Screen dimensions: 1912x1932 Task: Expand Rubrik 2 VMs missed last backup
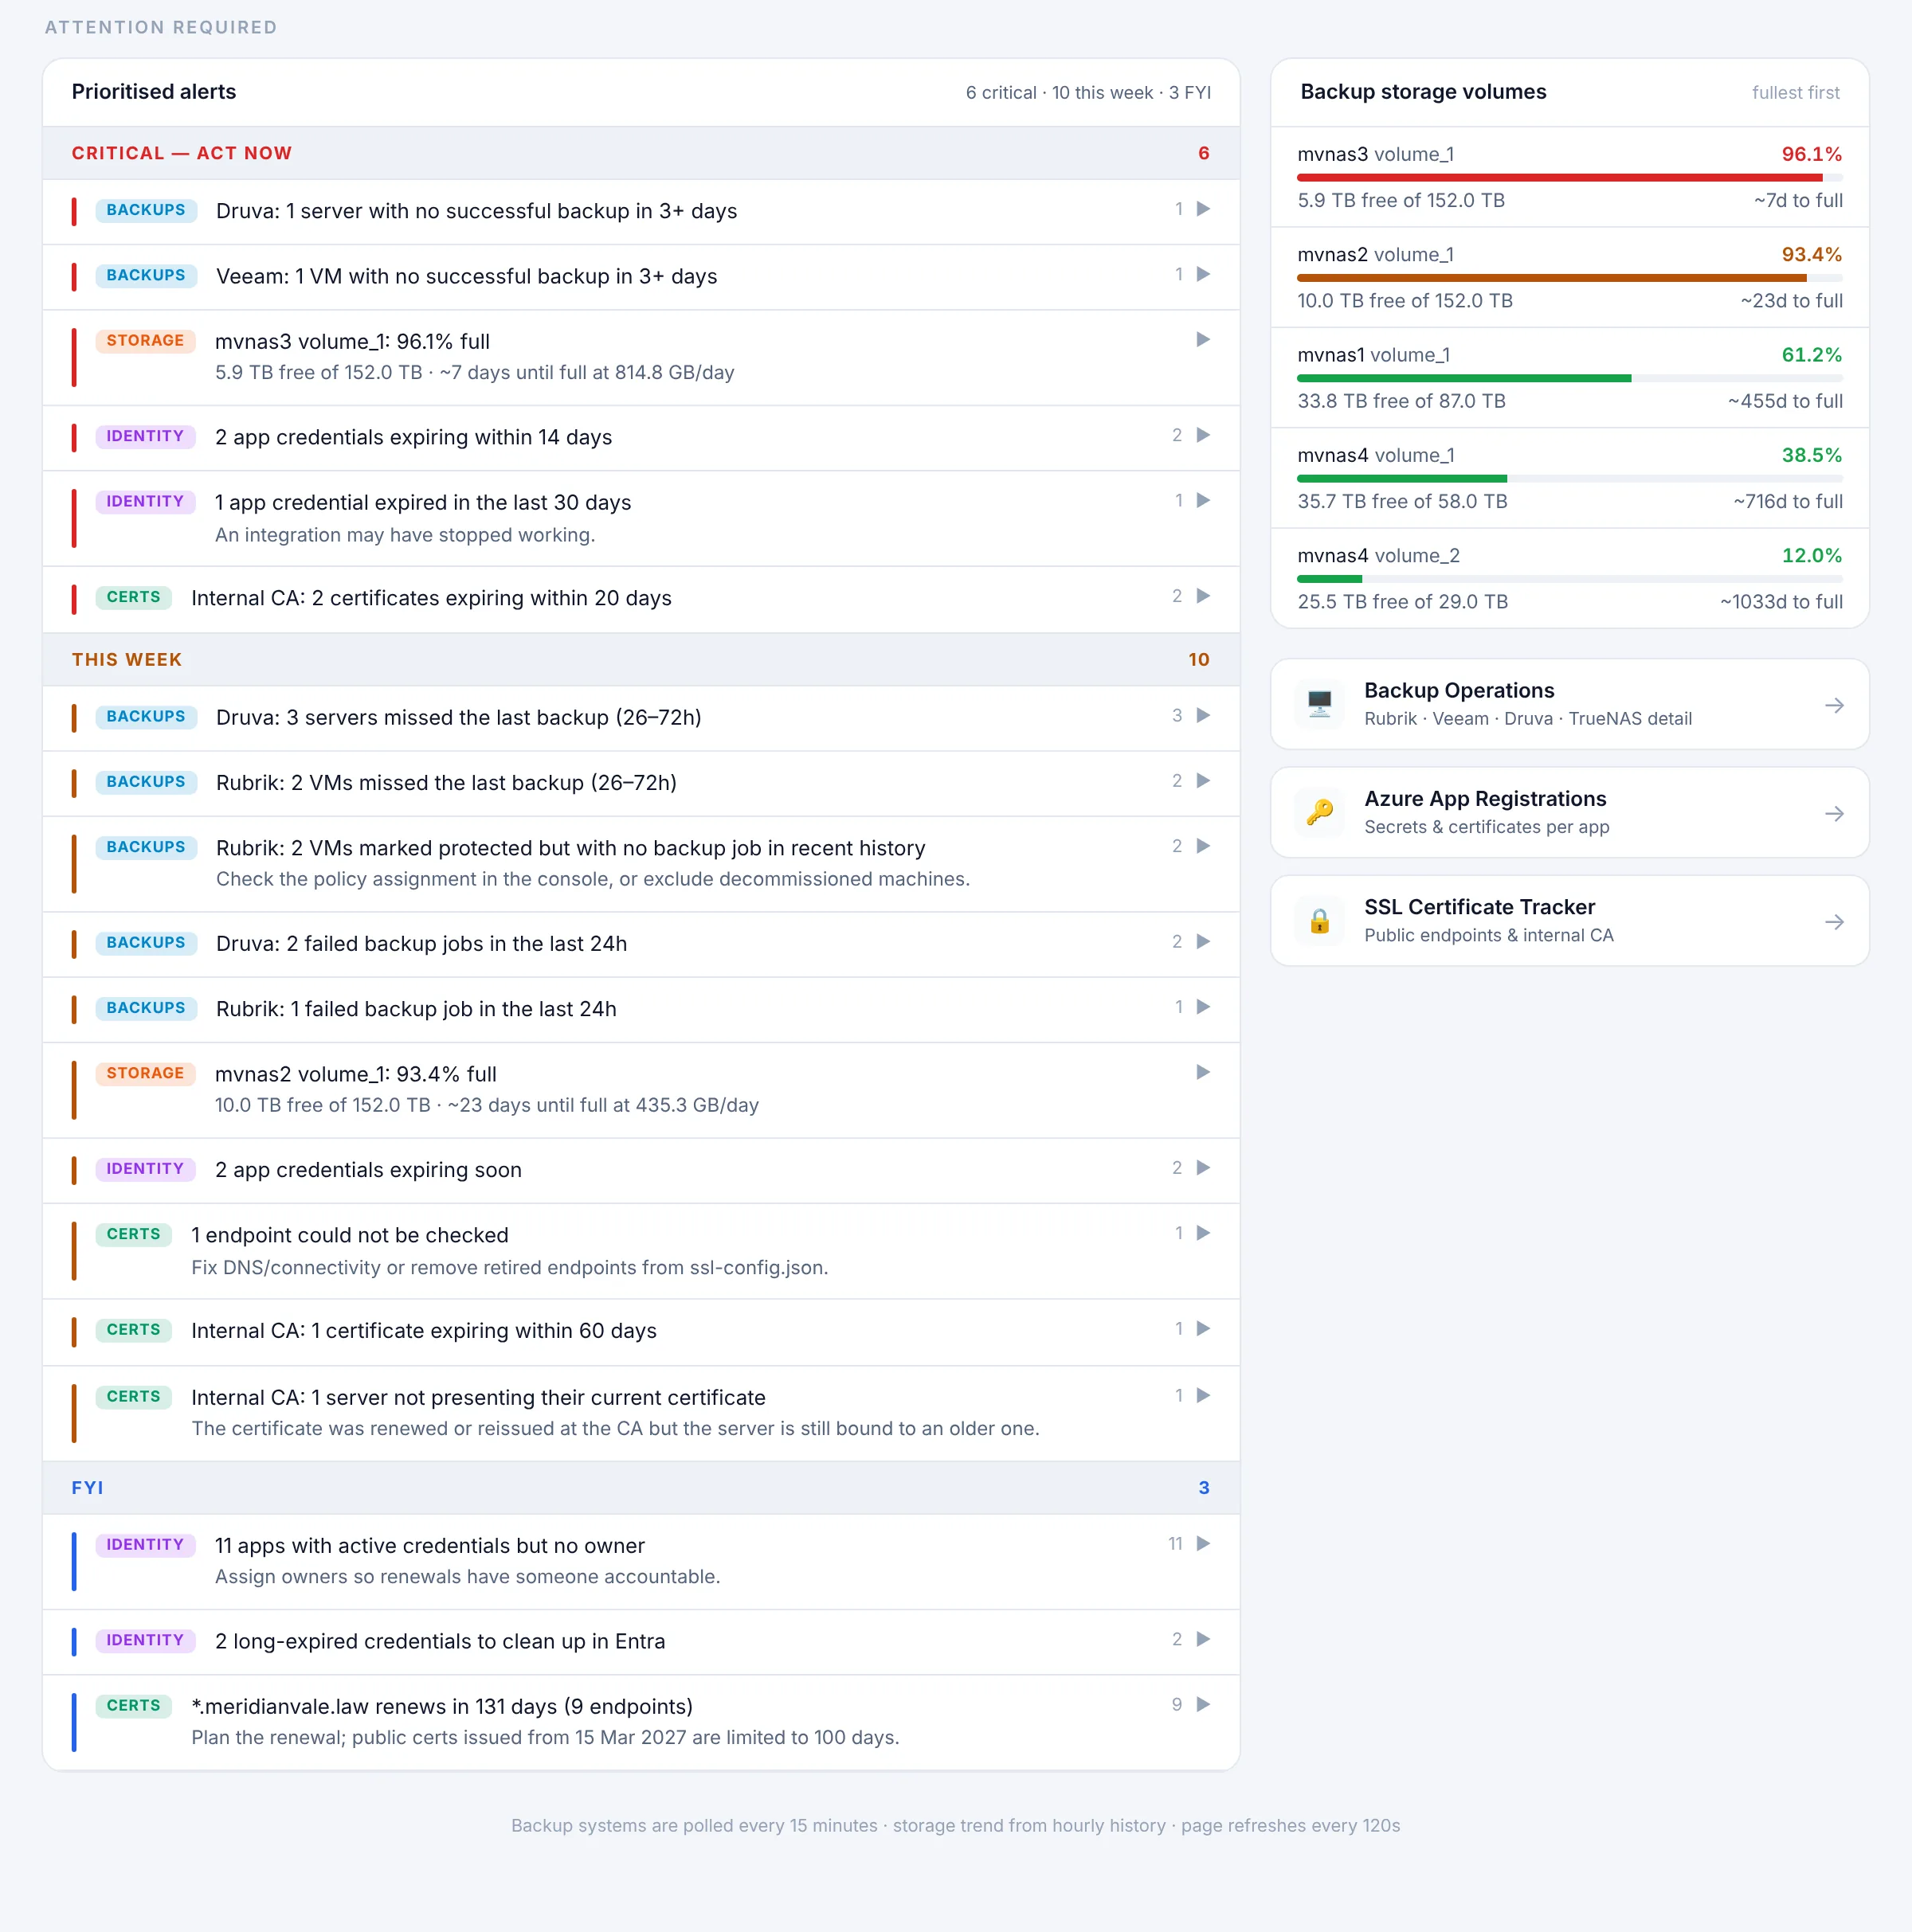tap(1203, 780)
